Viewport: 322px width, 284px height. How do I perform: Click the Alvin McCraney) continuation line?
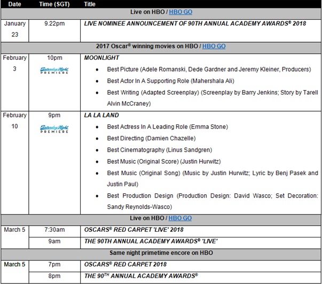click(x=129, y=104)
